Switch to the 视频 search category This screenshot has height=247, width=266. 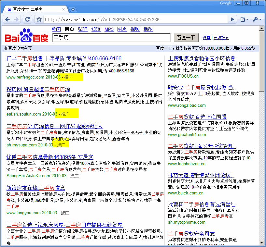pos(135,29)
